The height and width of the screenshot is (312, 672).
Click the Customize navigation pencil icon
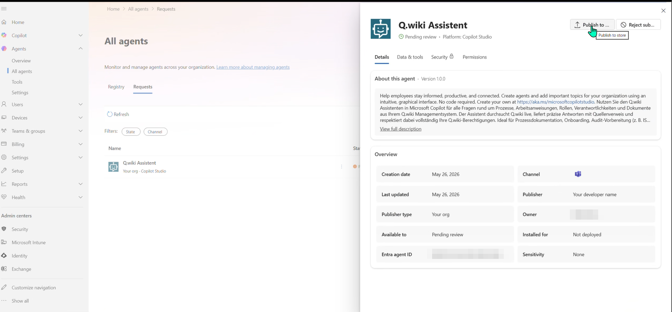click(4, 287)
